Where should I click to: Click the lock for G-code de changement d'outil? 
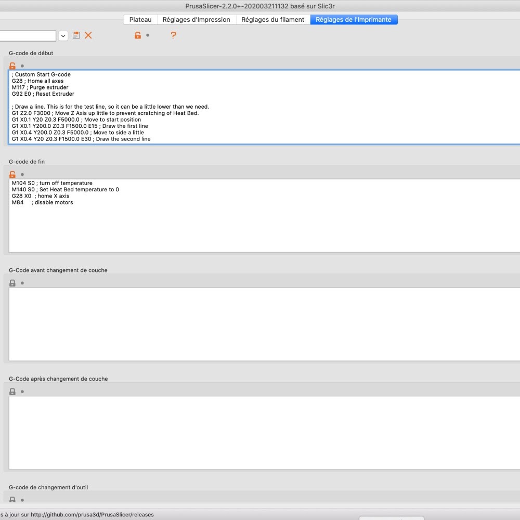[x=12, y=499]
